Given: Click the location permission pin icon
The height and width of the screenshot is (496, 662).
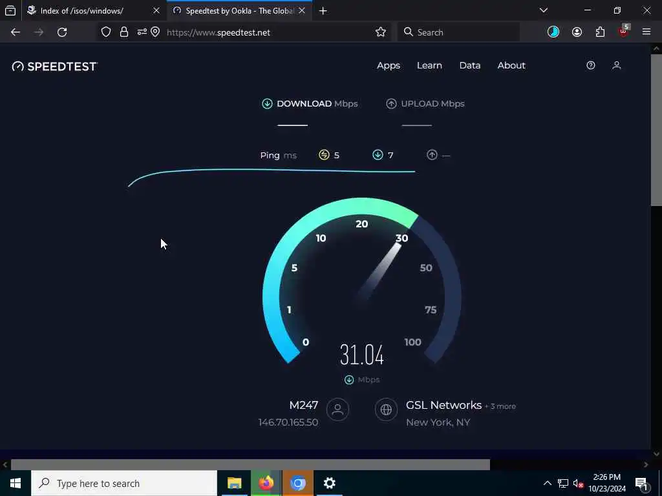Looking at the screenshot, I should click(155, 32).
